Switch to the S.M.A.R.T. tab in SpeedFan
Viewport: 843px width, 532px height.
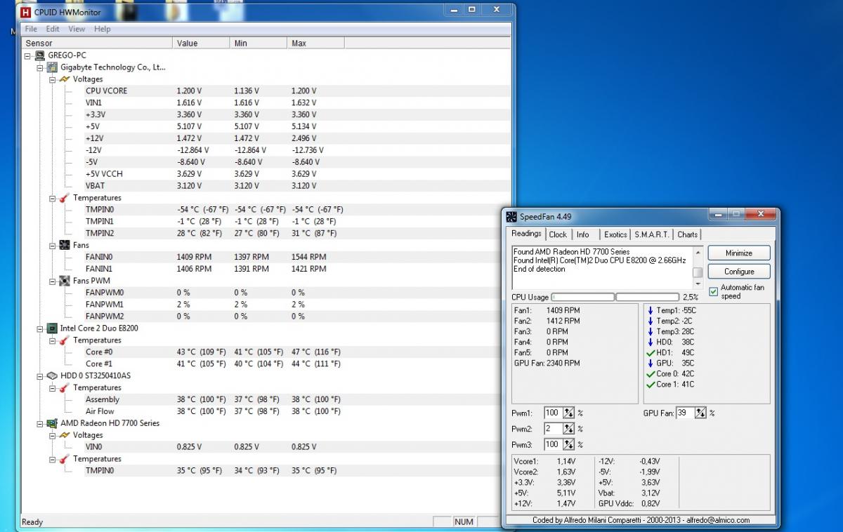[651, 234]
